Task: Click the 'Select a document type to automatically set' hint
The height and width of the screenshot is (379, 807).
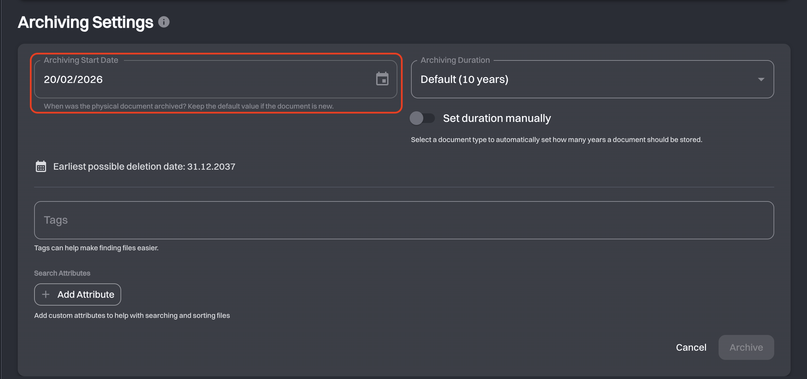Action: pyautogui.click(x=556, y=140)
